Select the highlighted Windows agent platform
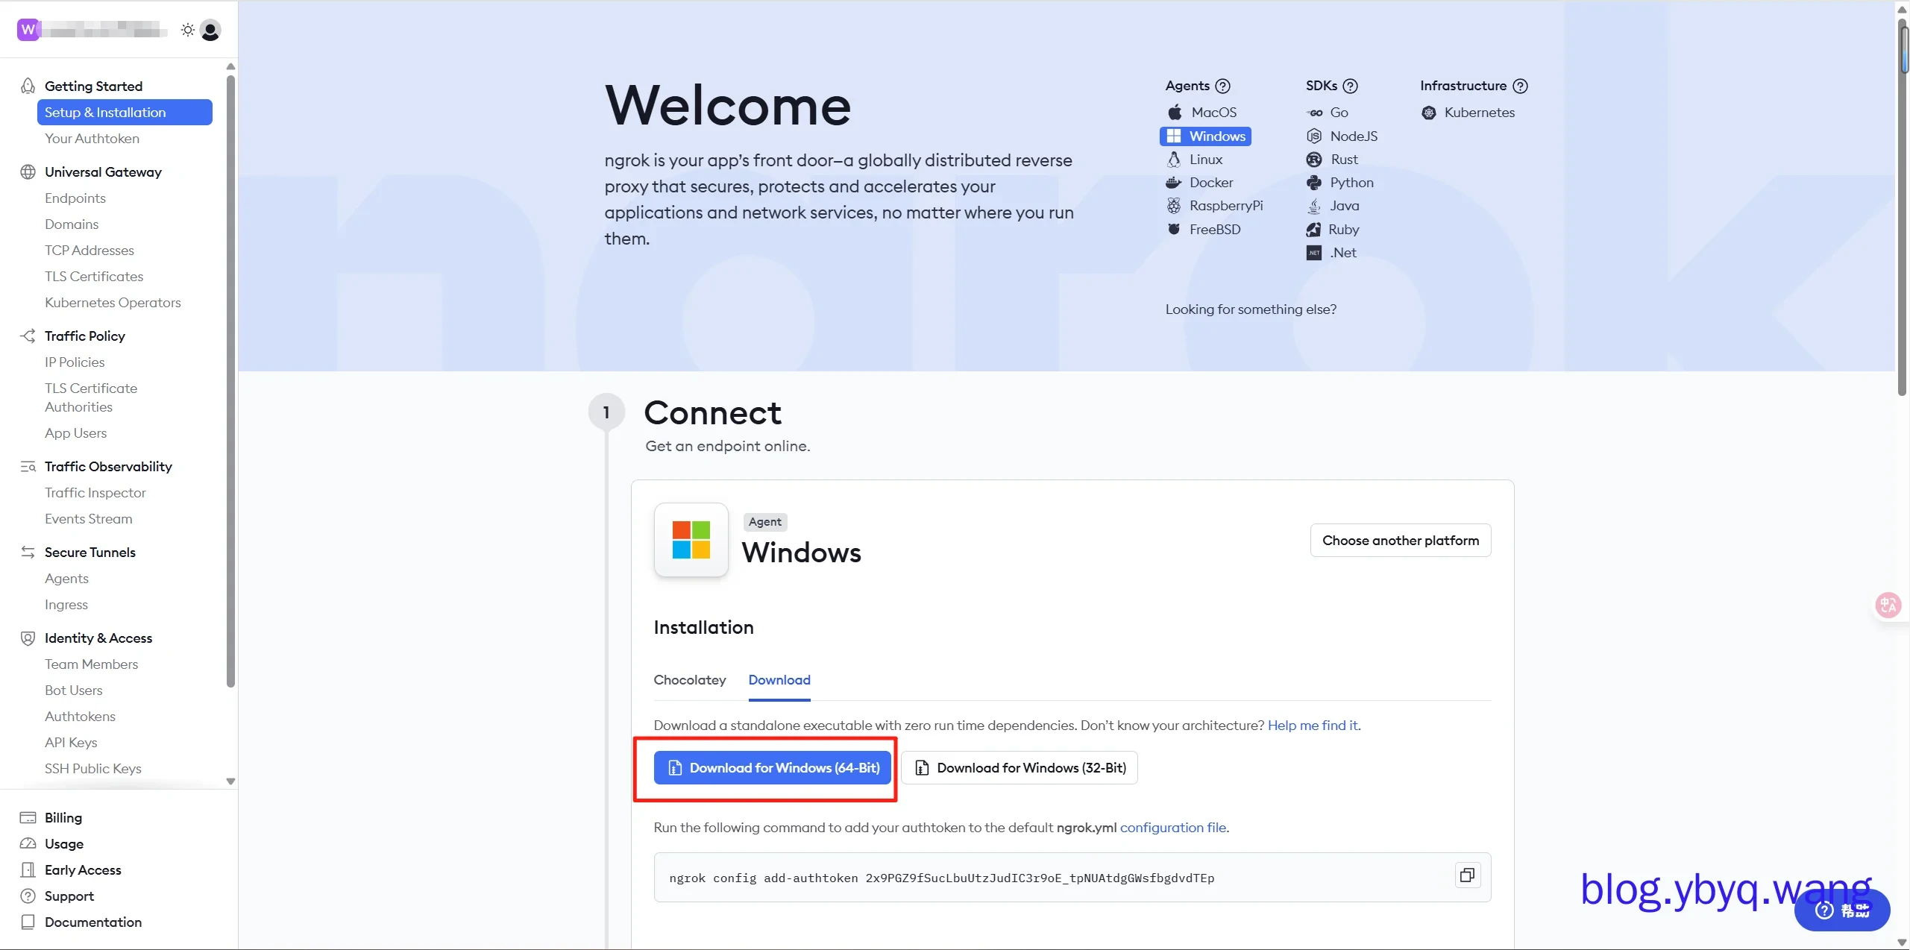This screenshot has width=1910, height=950. [1205, 136]
